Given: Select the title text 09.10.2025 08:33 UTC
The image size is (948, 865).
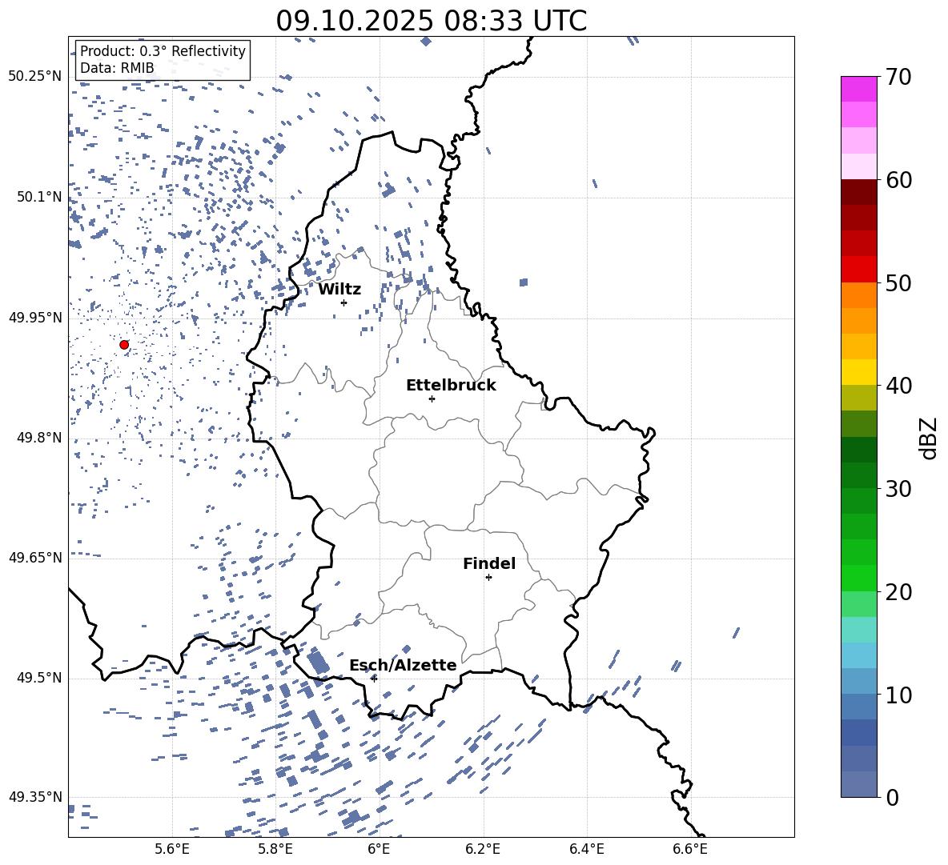Looking at the screenshot, I should (x=431, y=21).
